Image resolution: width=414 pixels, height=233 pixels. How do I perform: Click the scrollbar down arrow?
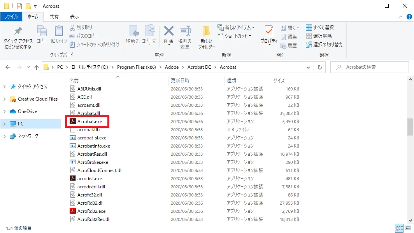tap(410, 221)
